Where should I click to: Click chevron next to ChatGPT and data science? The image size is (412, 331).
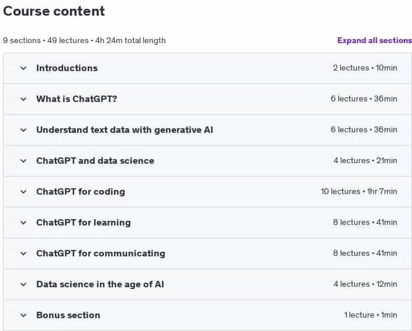(x=23, y=161)
